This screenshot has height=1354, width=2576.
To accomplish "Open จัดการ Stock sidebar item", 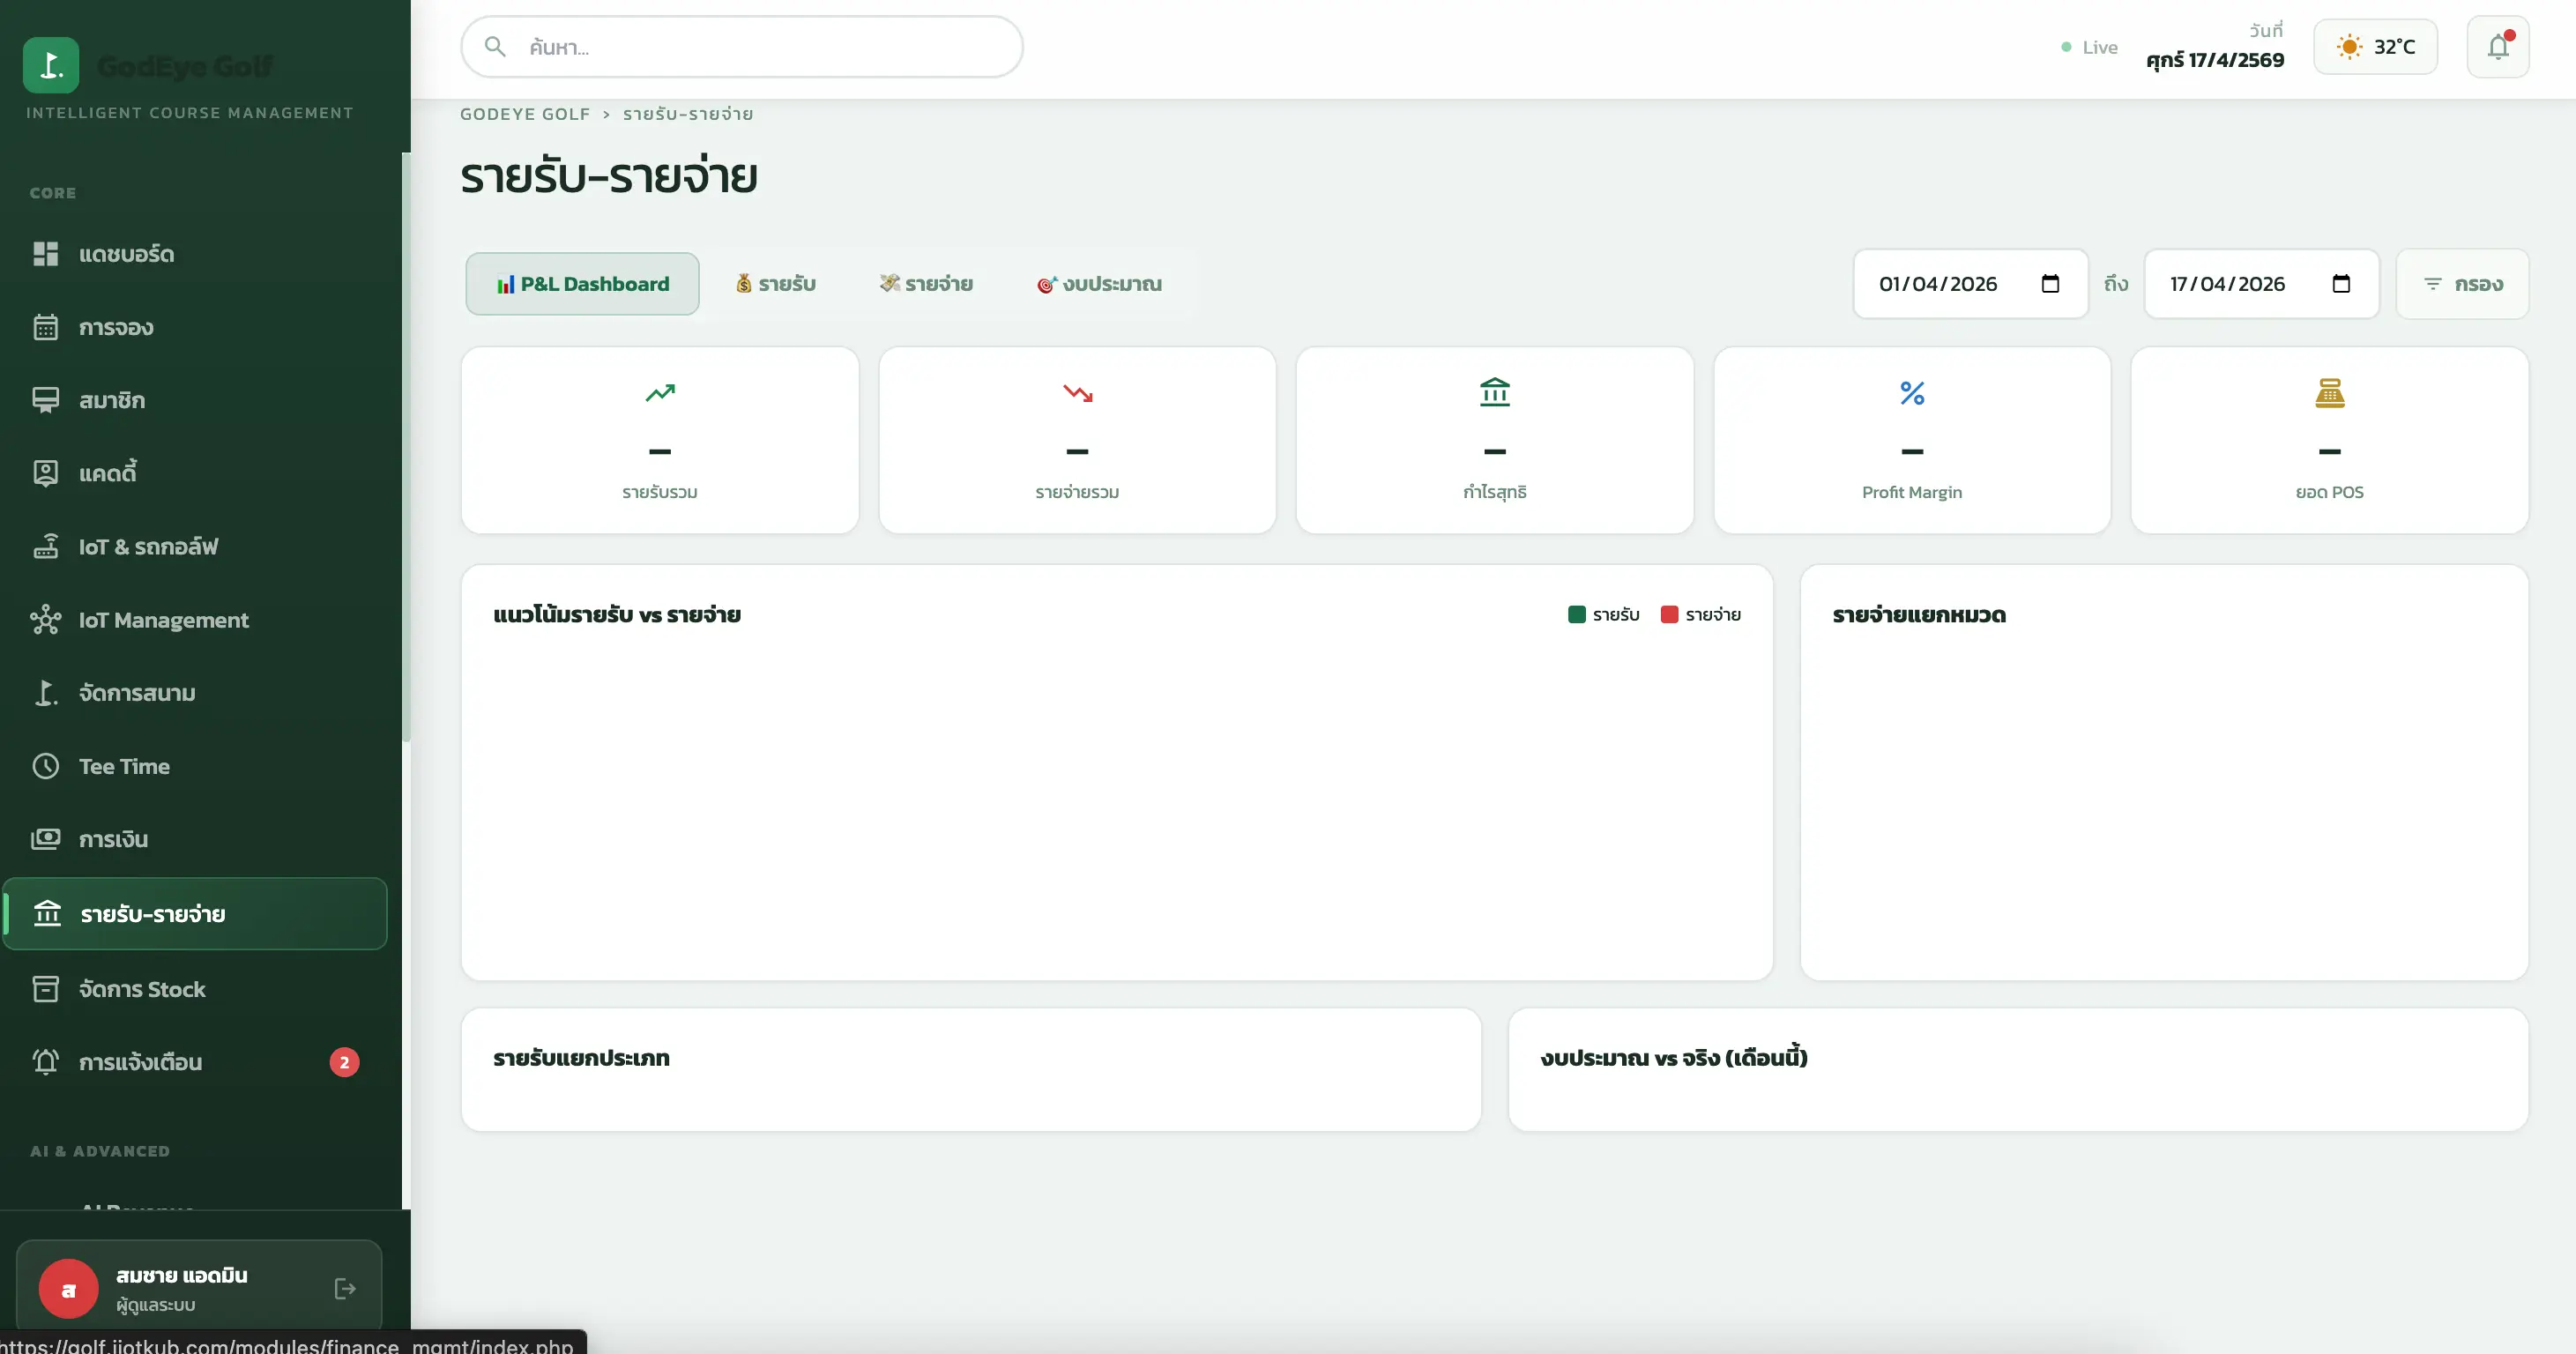I will pos(195,989).
